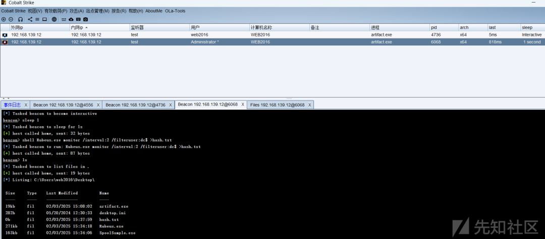Viewport: 545px width, 239px height.
Task: Open the 有效载荷(P) menu
Action: point(56,11)
